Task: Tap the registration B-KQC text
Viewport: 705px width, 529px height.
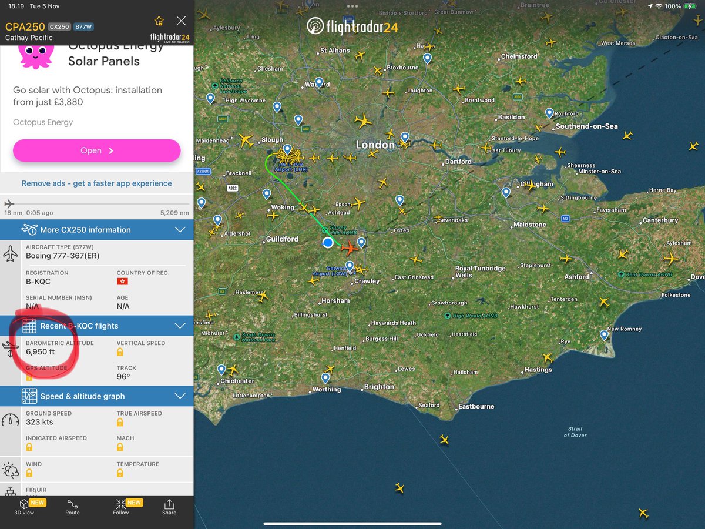Action: pyautogui.click(x=38, y=282)
